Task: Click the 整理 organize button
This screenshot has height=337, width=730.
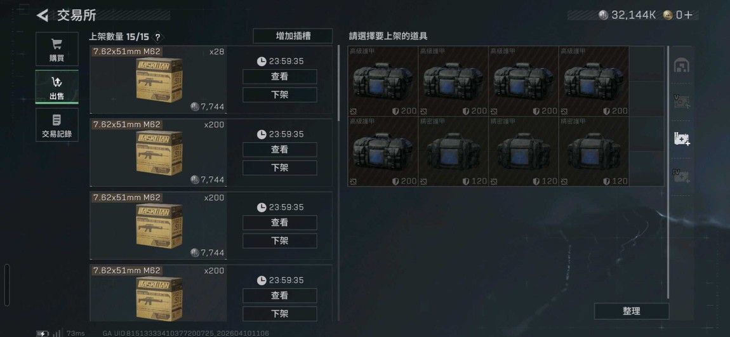Action: pos(632,312)
